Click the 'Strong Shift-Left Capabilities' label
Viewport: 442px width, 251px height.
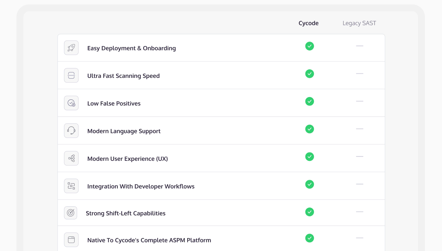(x=126, y=213)
